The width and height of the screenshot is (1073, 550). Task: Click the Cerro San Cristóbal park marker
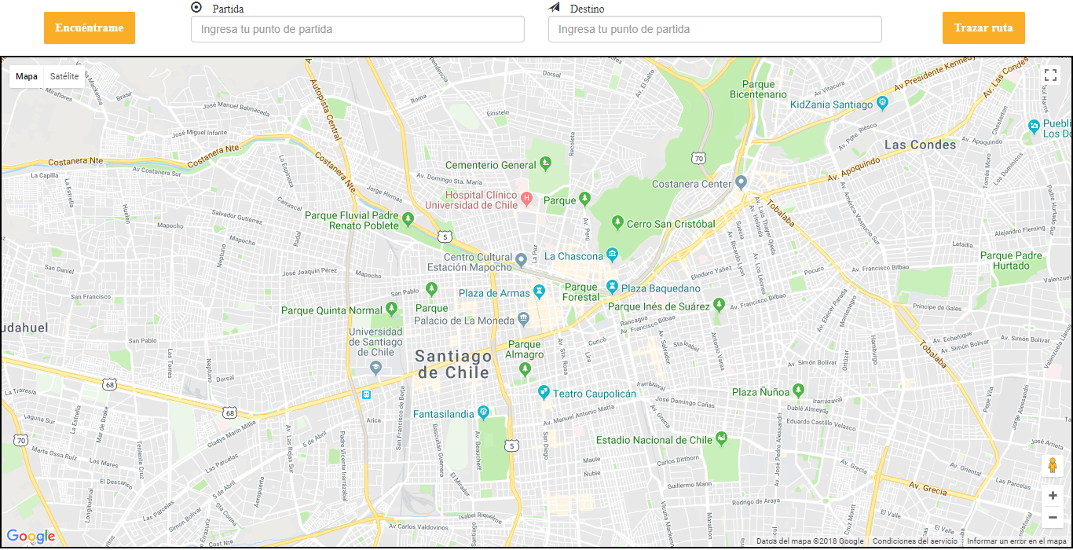(x=617, y=222)
